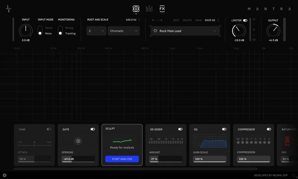Click the green Sculpt curve graphic
Screen dimensions: 298x179
[122, 141]
